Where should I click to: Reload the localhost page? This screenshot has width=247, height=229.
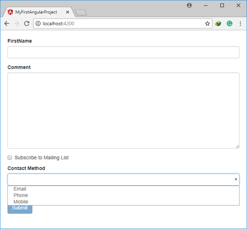(27, 24)
